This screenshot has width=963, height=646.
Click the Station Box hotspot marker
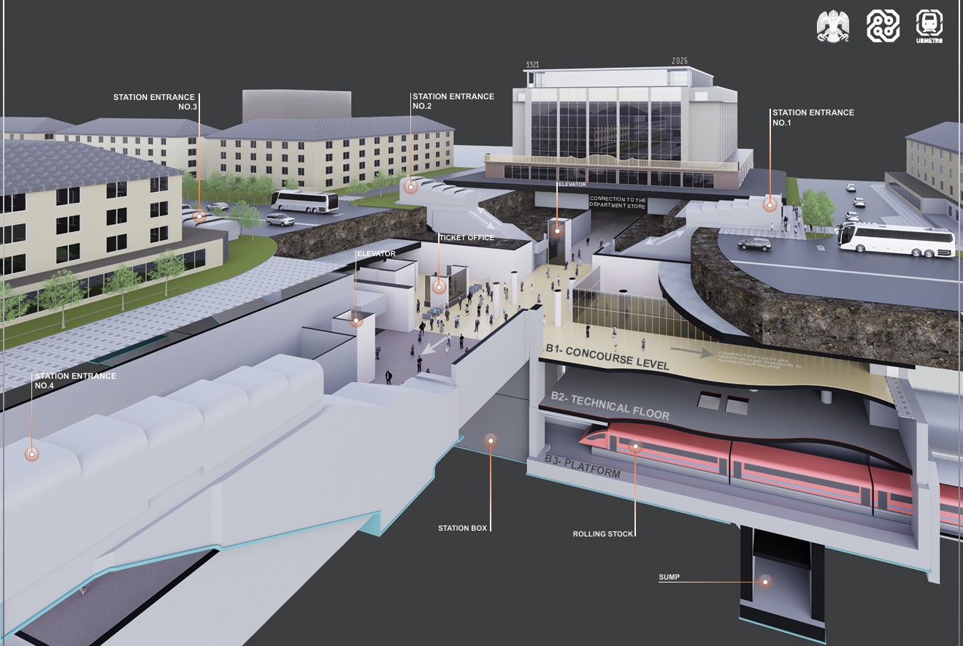click(x=491, y=439)
